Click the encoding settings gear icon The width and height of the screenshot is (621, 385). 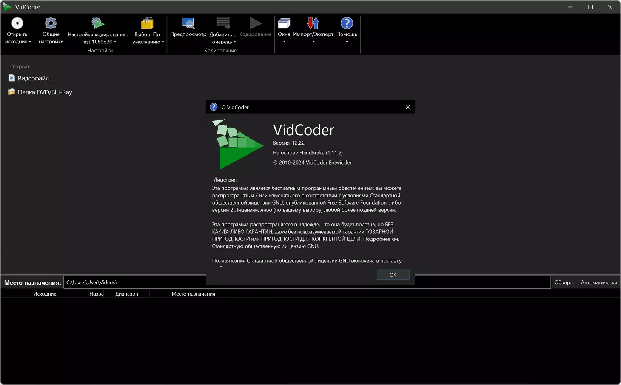(97, 23)
